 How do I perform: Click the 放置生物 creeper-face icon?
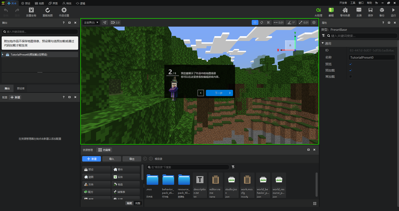tap(31, 10)
